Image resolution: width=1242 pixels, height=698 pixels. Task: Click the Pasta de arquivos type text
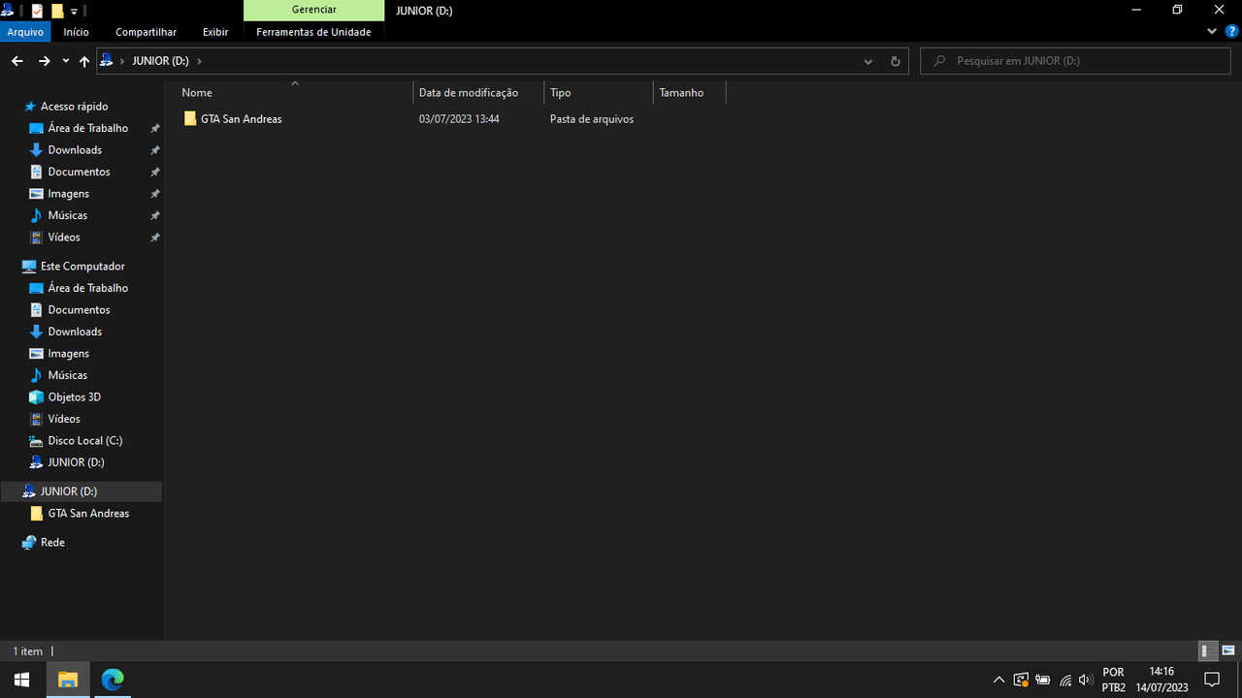pos(592,119)
